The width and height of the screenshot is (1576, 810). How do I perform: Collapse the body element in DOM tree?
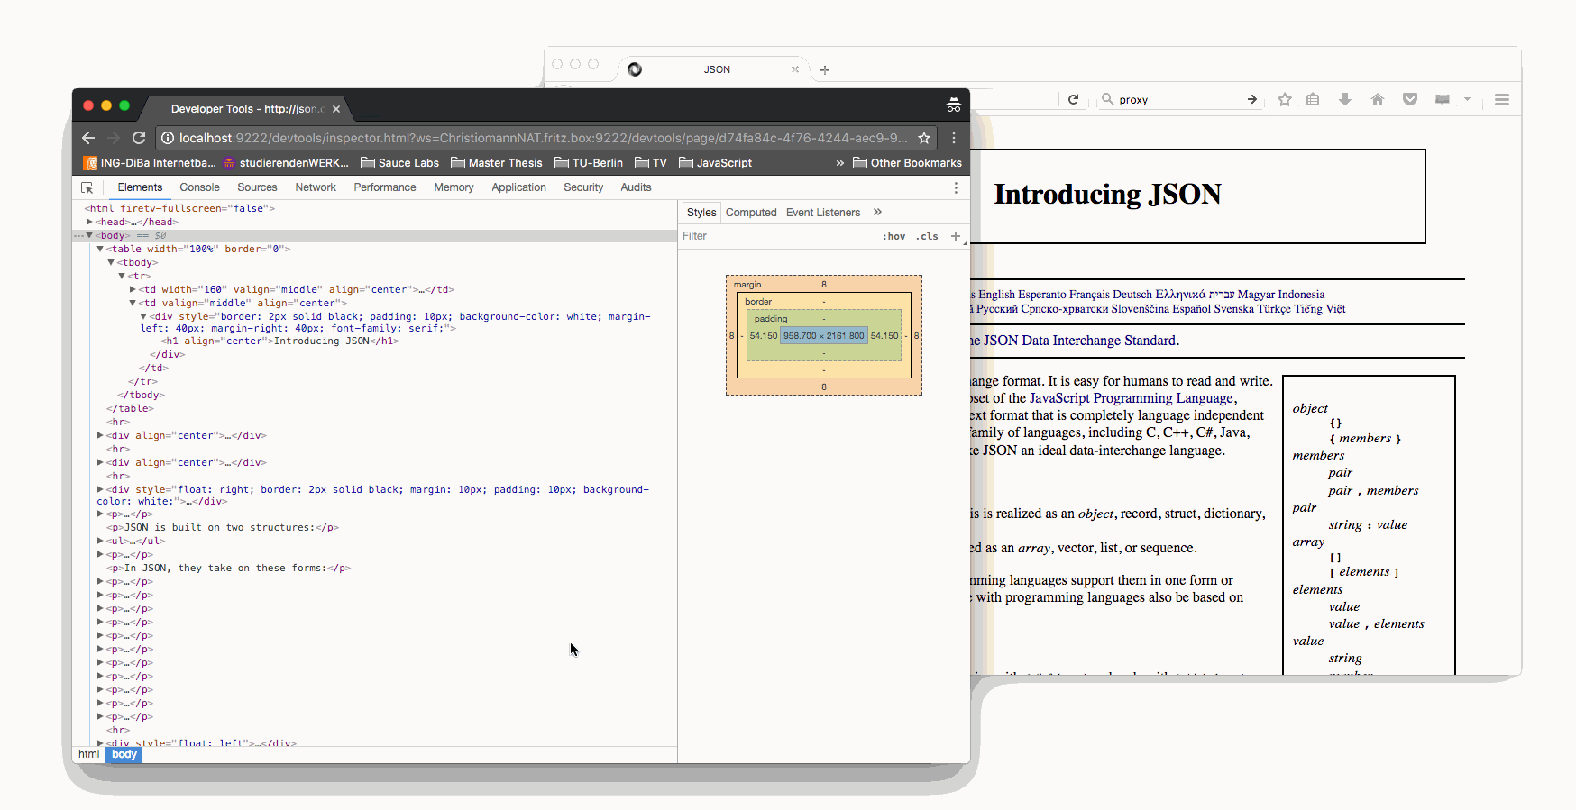pyautogui.click(x=89, y=235)
